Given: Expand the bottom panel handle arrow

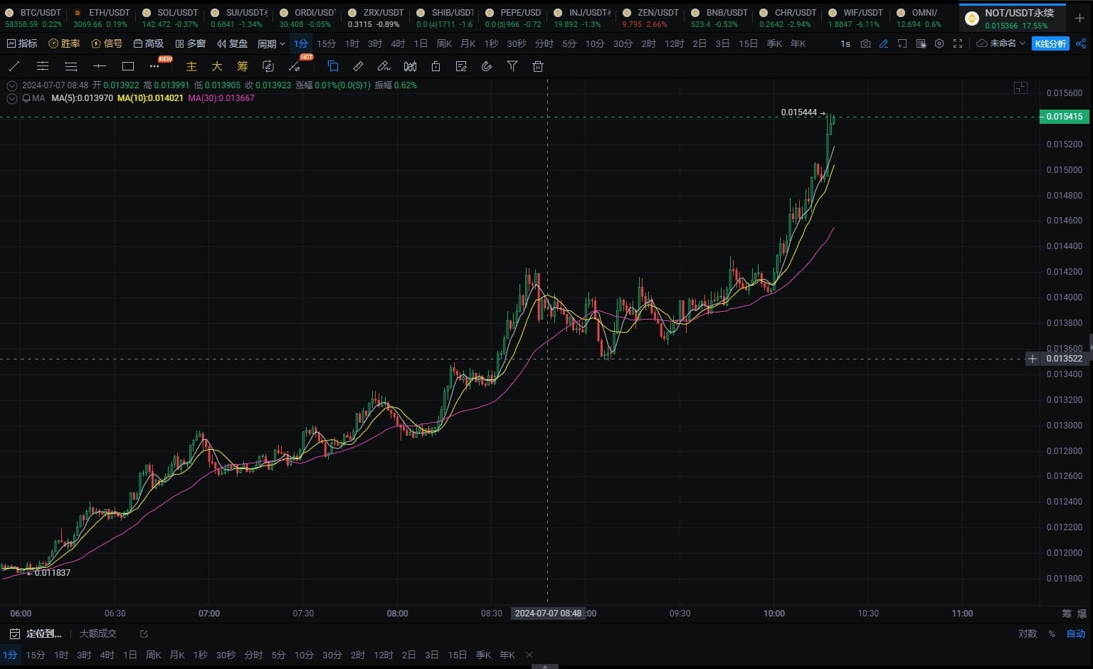Looking at the screenshot, I should click(x=545, y=666).
